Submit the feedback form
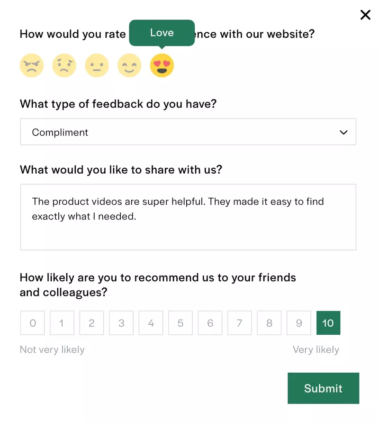 coord(323,388)
